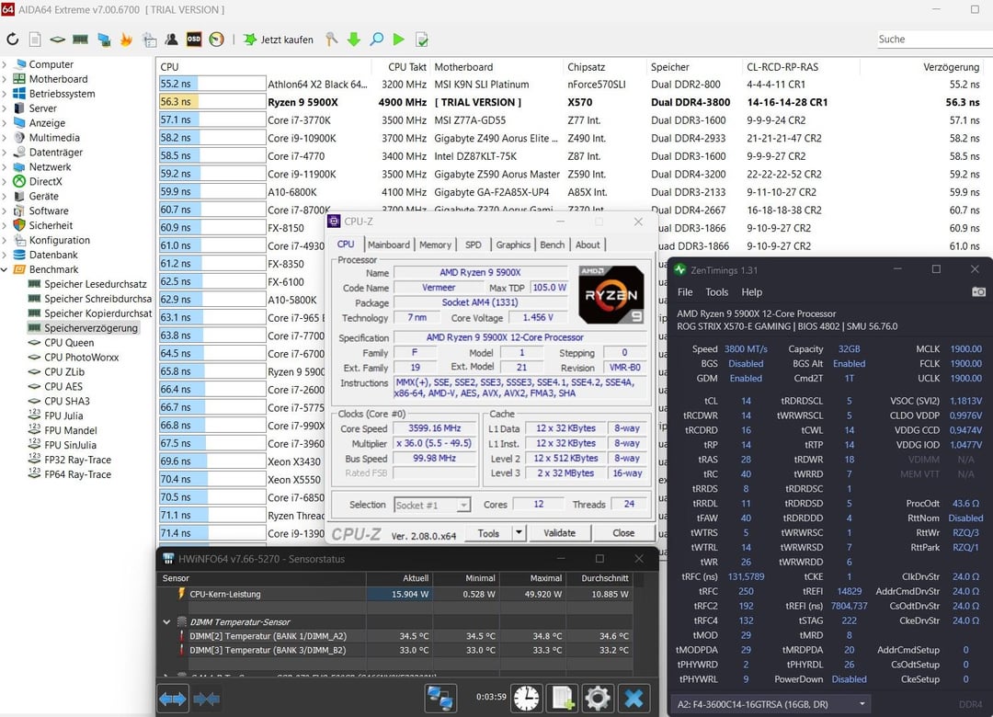Toggle the OSD panel icon
Viewport: 993px width, 717px height.
(194, 40)
